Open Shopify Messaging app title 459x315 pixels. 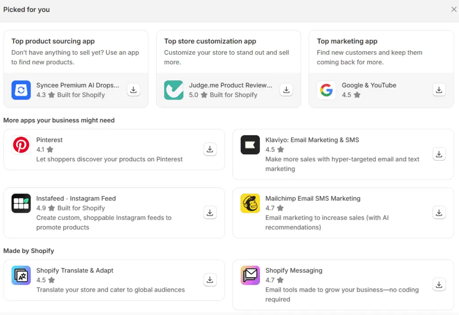coord(294,271)
